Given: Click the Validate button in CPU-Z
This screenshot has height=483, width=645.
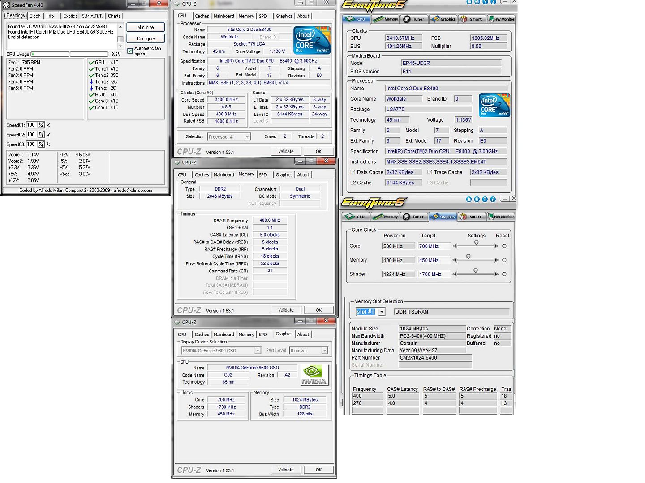Looking at the screenshot, I should [x=286, y=151].
